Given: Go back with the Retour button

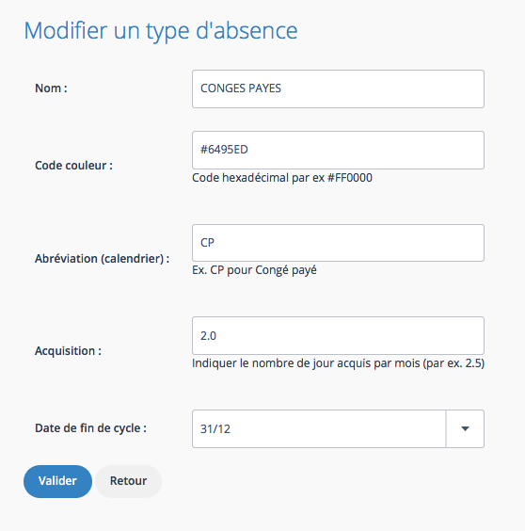Looking at the screenshot, I should (128, 481).
